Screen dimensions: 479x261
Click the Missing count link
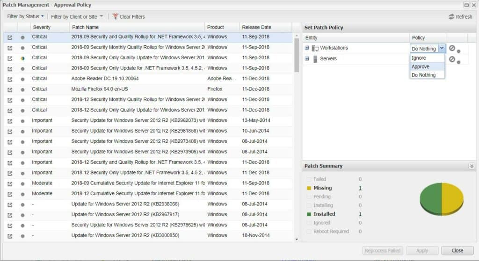click(360, 188)
